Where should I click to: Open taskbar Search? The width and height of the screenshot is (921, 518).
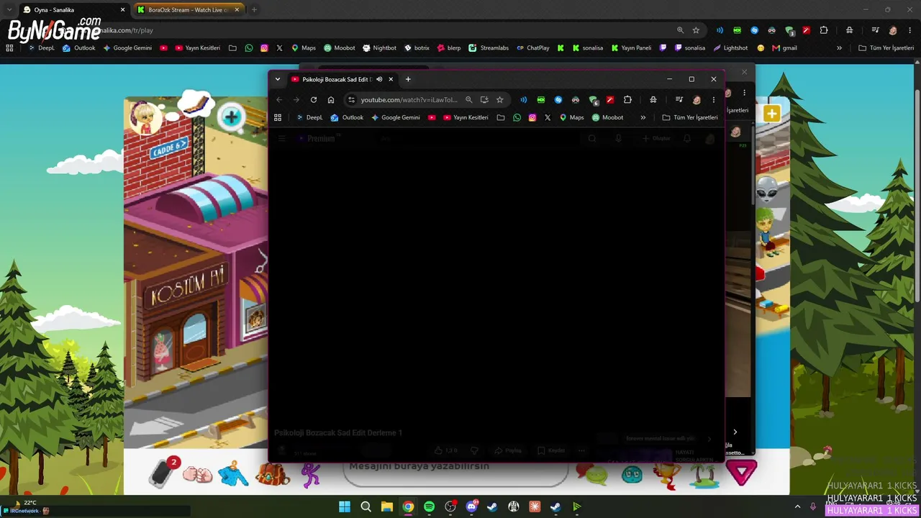click(366, 506)
